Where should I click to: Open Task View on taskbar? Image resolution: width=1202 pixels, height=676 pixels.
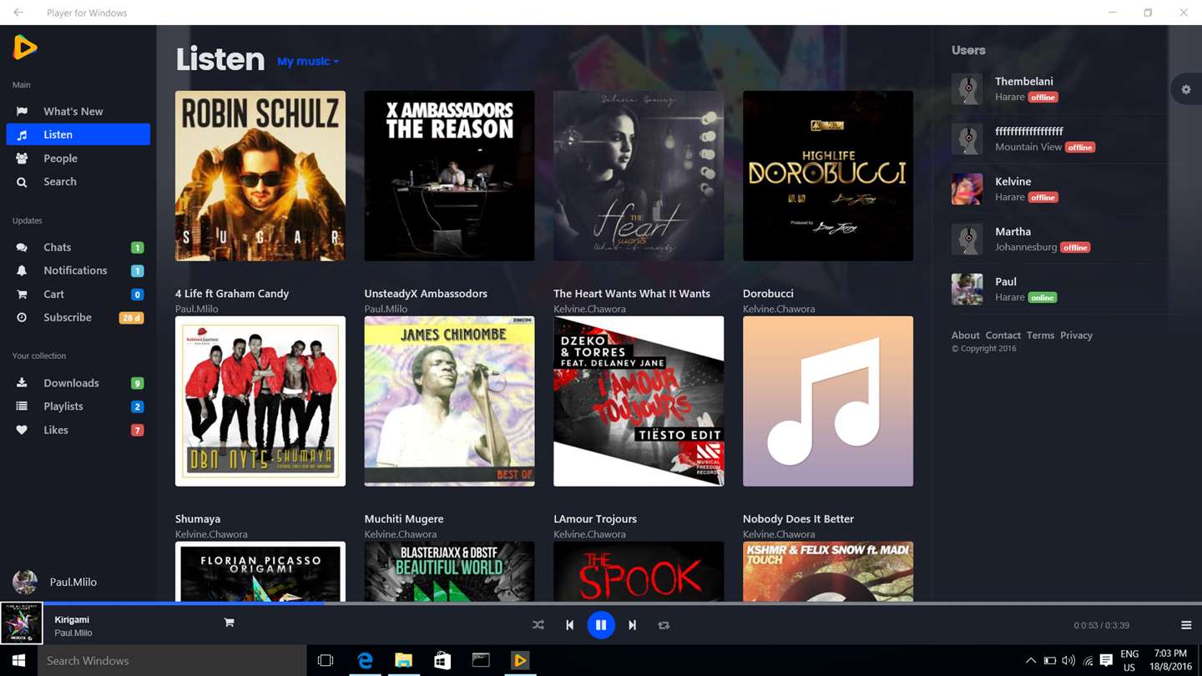click(x=326, y=660)
